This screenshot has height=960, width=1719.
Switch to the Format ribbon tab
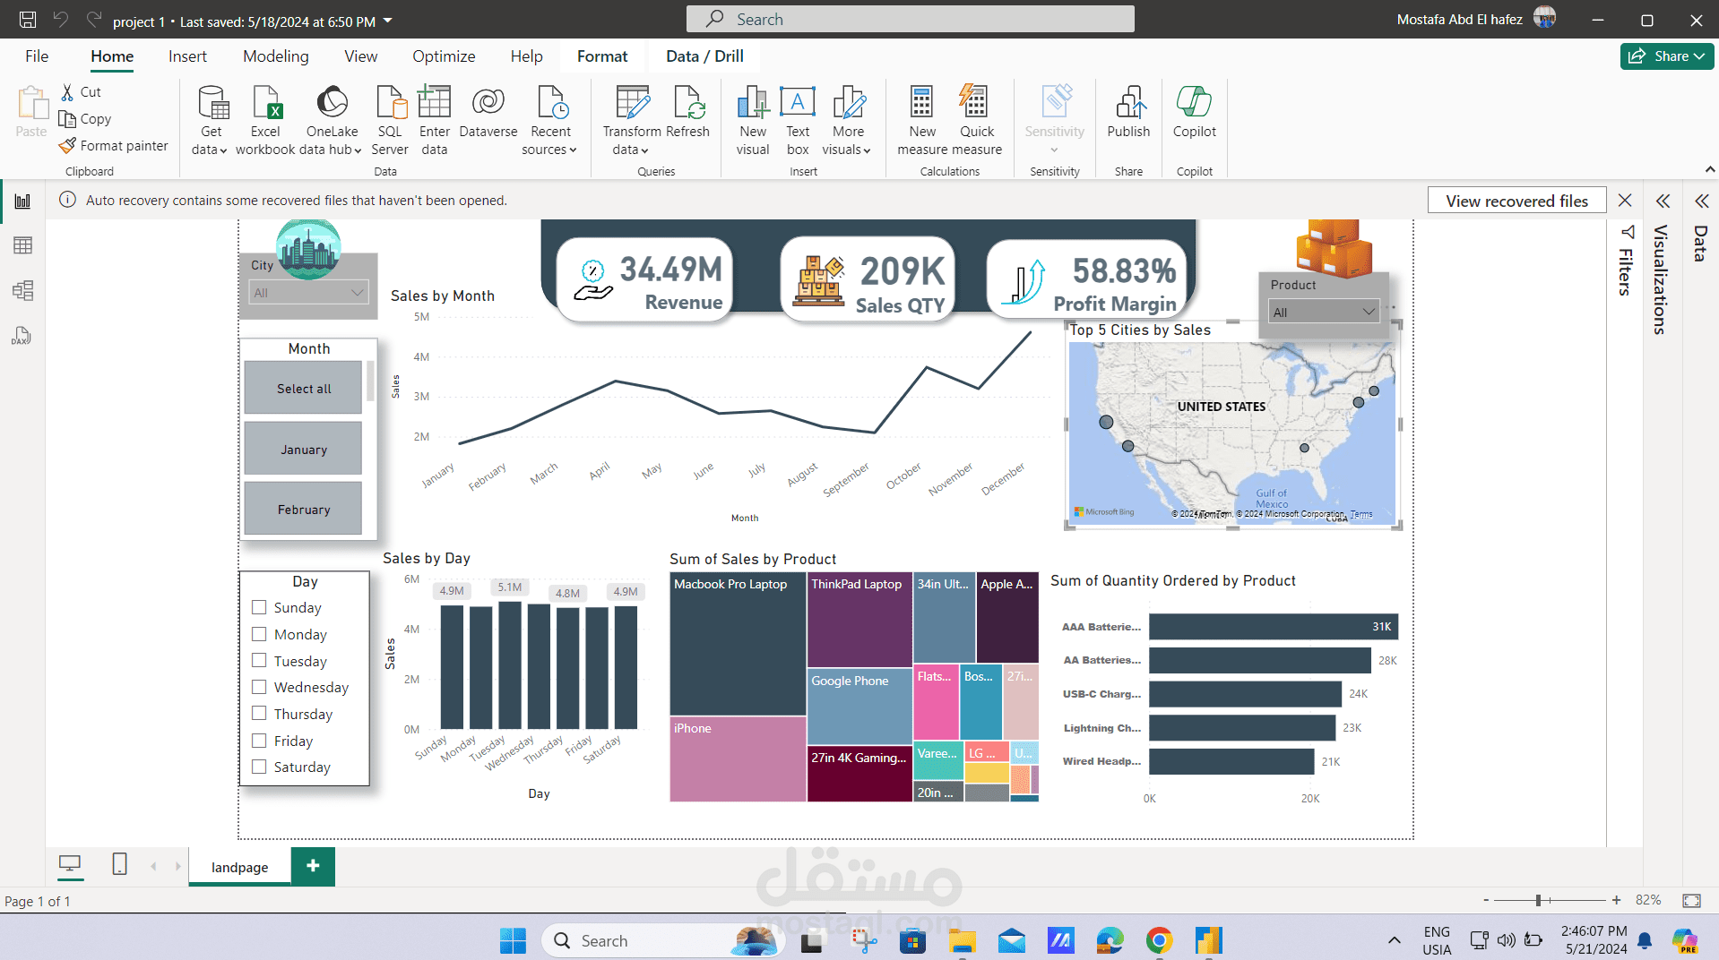(x=601, y=56)
